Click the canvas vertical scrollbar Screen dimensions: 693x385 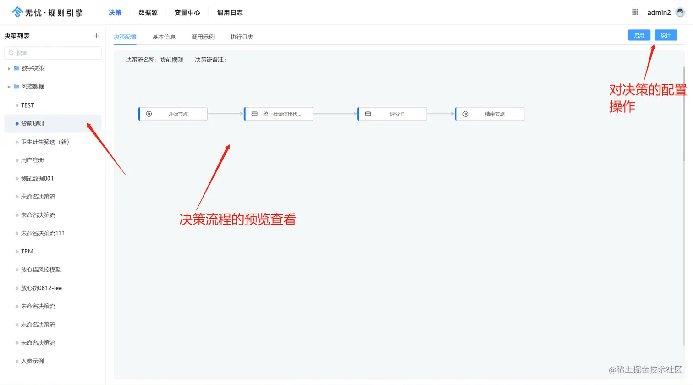[x=684, y=113]
